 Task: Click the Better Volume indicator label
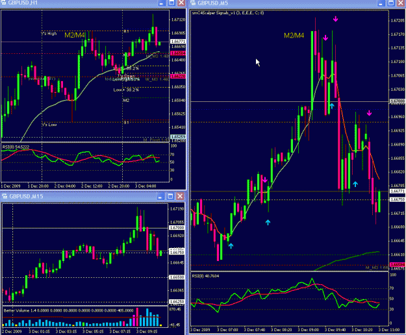click(x=68, y=310)
